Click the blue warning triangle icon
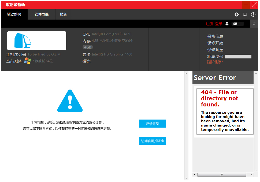Viewport: 260px width, 182px height. [70, 101]
